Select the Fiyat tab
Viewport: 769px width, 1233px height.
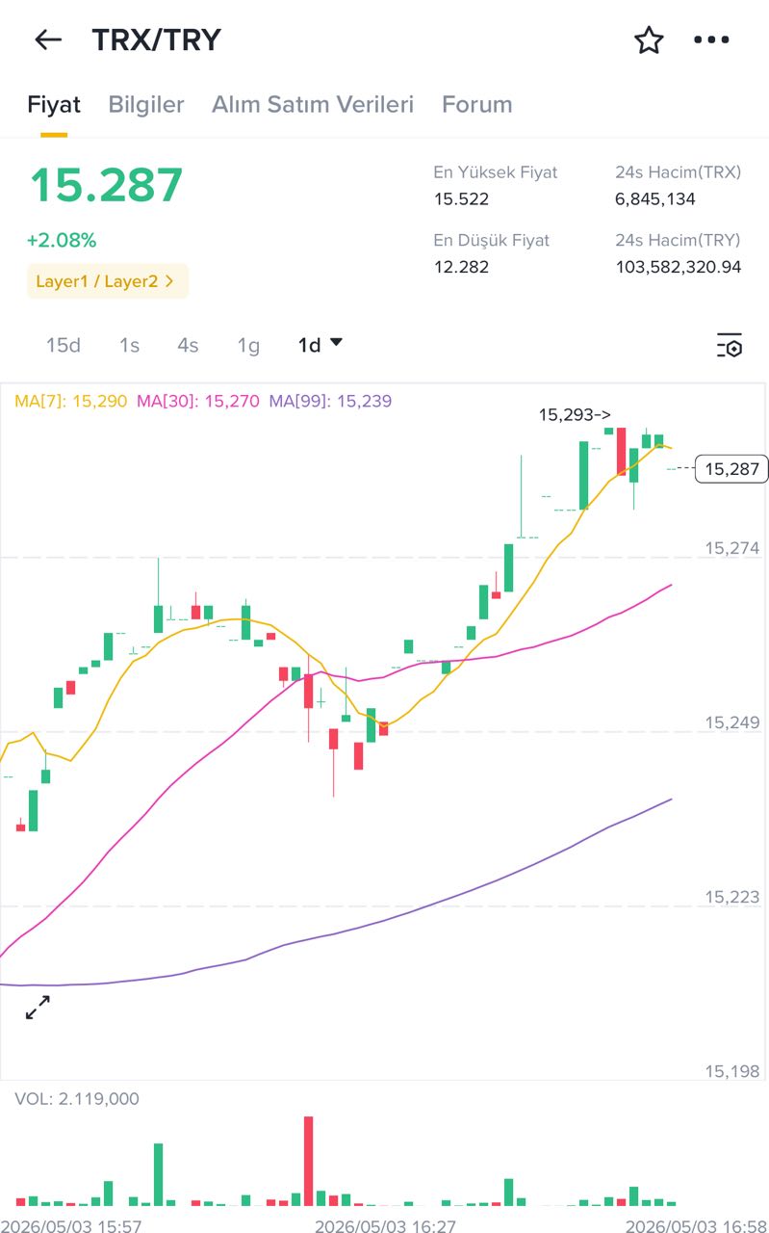click(54, 104)
